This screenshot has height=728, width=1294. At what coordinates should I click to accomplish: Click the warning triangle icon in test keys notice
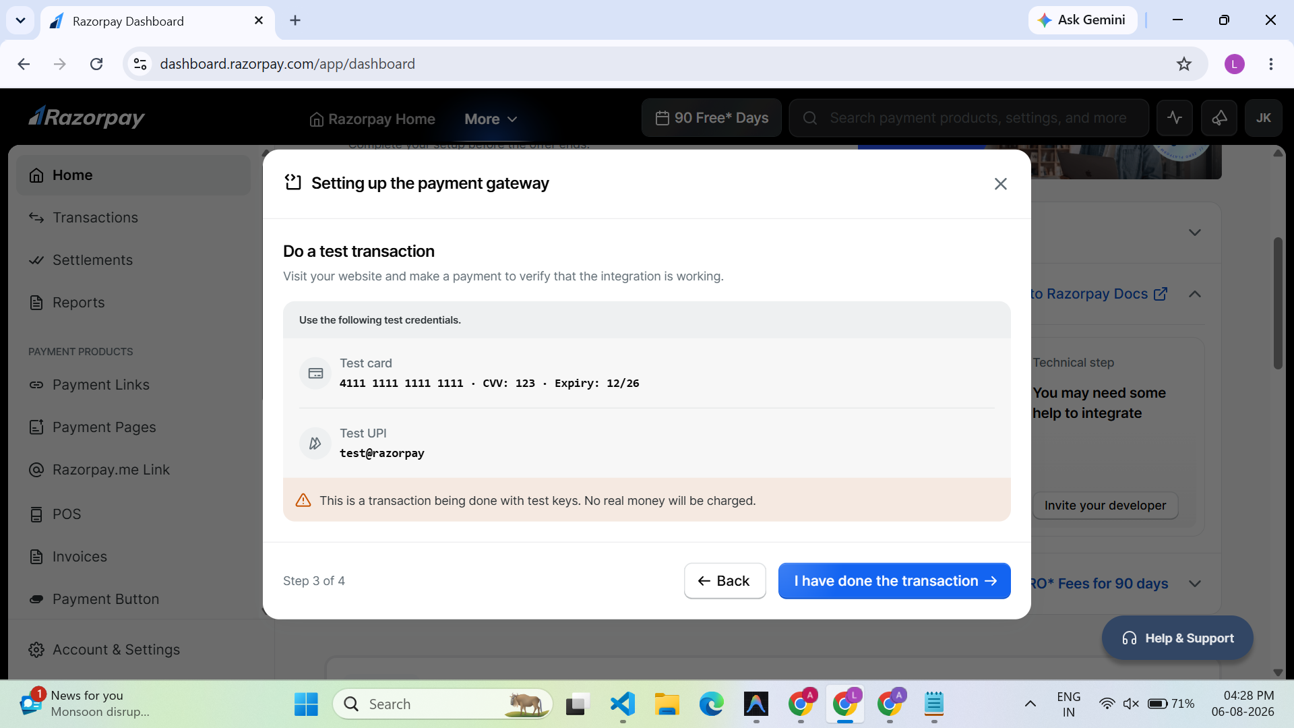click(303, 500)
